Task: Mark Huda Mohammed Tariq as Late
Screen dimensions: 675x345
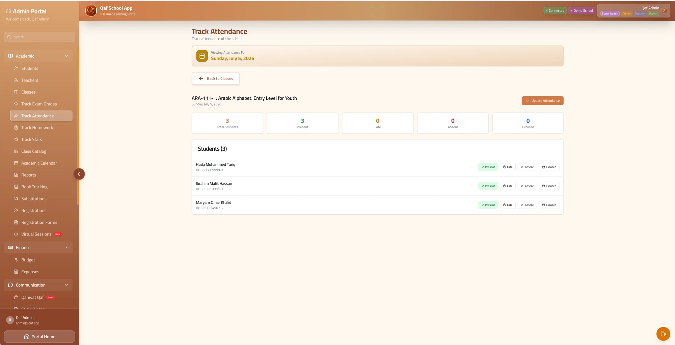Action: pos(508,167)
